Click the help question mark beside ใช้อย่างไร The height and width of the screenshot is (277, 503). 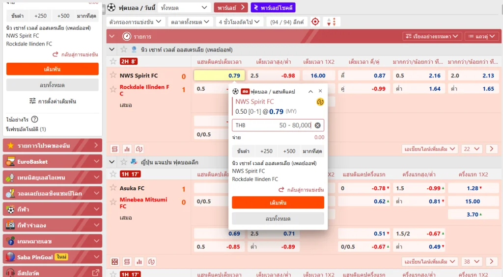coord(35,120)
